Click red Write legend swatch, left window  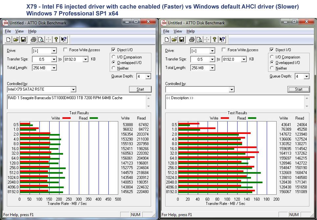(66, 118)
